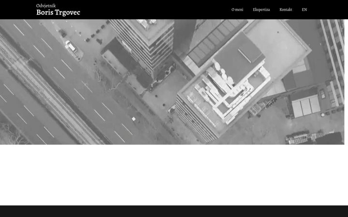Viewport: 348px width, 217px height.
Task: Click the empty black header area between logo and menu
Action: (155, 10)
